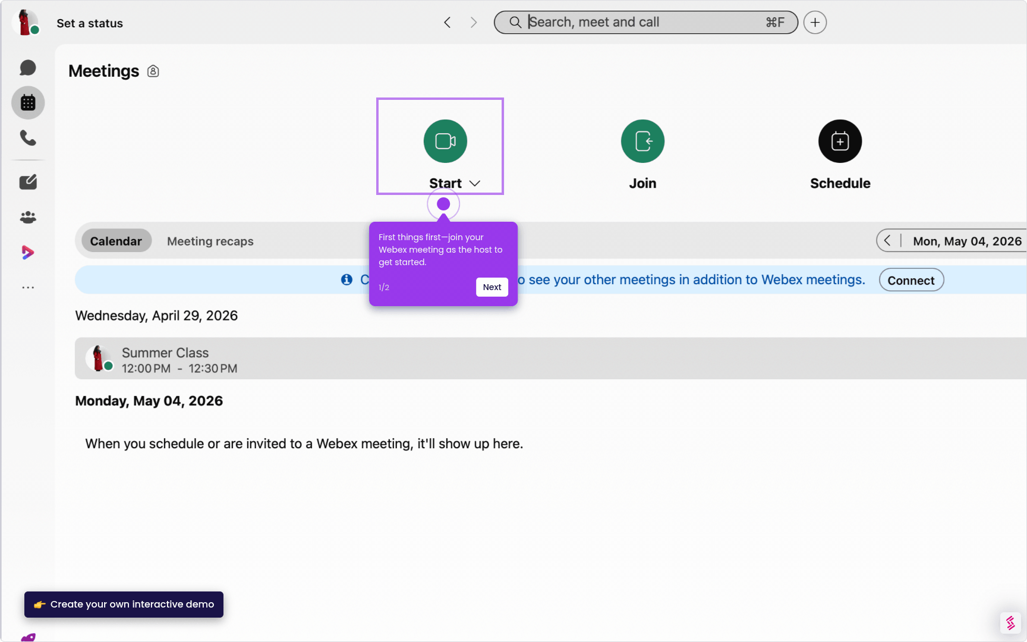1027x642 pixels.
Task: Open the Summer Class meeting entry
Action: [x=550, y=358]
